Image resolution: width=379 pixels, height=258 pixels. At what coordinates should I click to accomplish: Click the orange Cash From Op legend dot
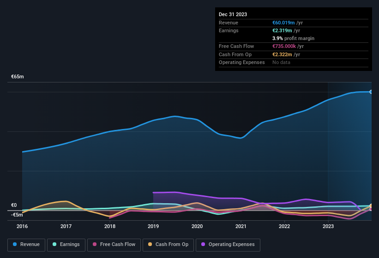click(x=150, y=244)
